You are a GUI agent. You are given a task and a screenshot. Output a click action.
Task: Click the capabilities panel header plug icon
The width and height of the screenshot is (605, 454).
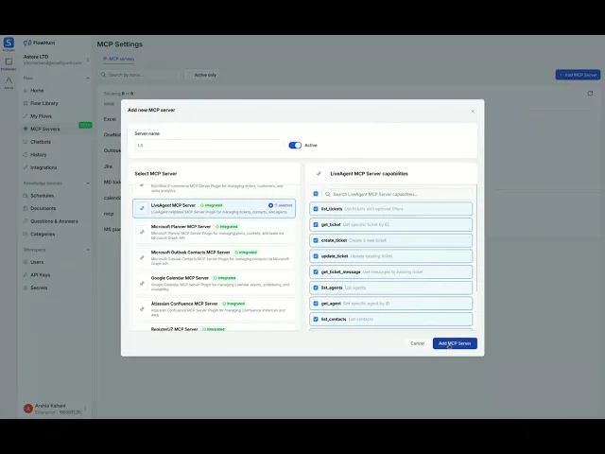pos(319,174)
